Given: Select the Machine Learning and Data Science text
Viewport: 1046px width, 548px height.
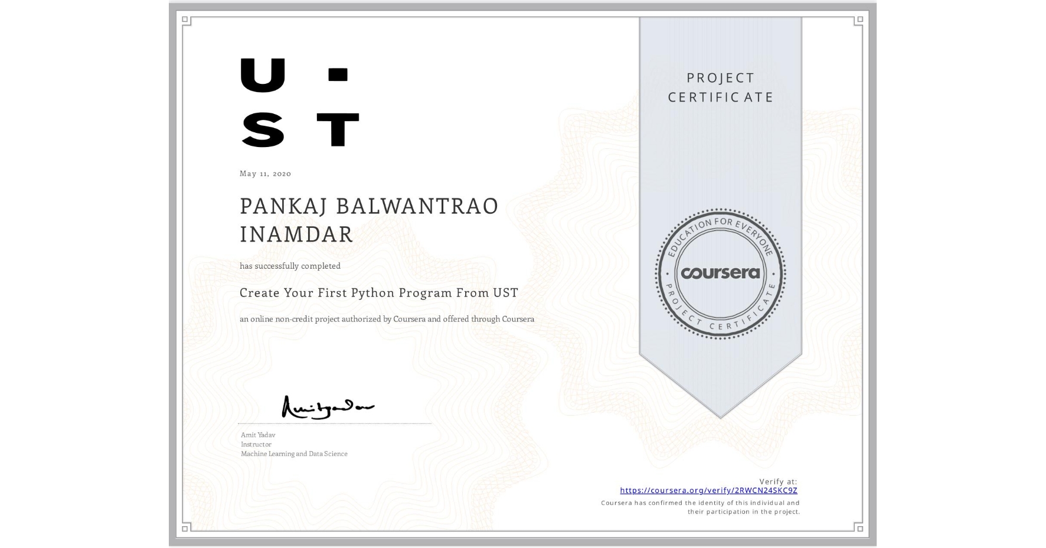Looking at the screenshot, I should [294, 454].
